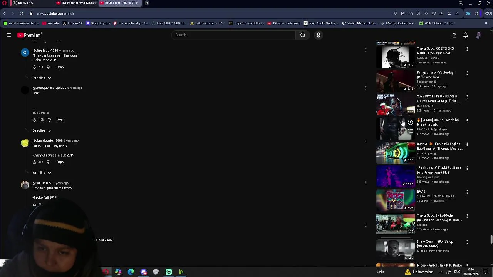Click the browser address bar URL
The width and height of the screenshot is (493, 277).
click(55, 13)
